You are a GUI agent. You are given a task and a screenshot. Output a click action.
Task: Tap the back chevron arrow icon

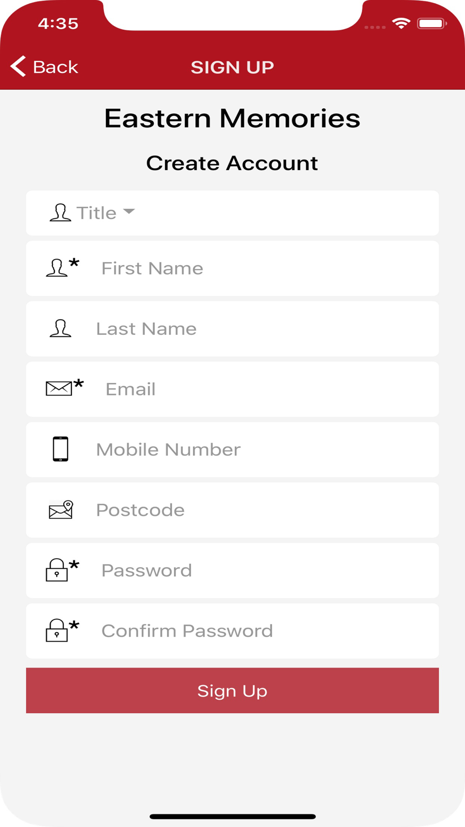[x=18, y=67]
